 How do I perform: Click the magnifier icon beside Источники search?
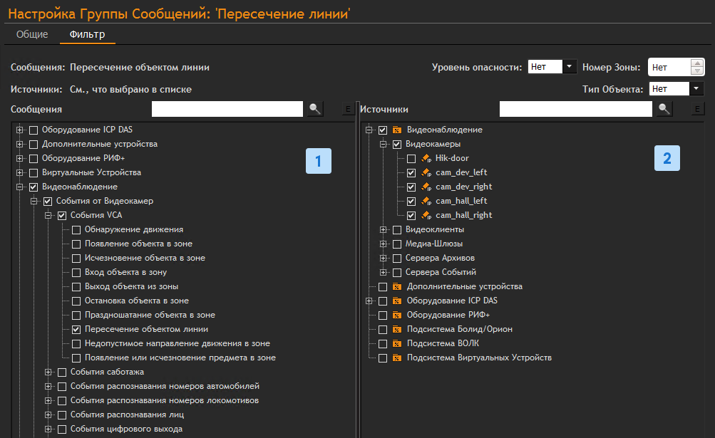pyautogui.click(x=664, y=109)
